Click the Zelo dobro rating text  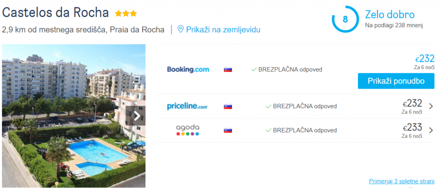(x=390, y=15)
